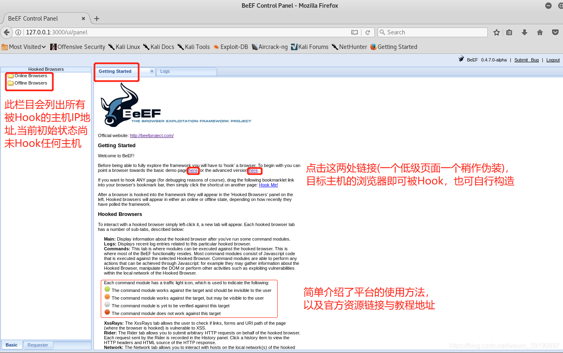The height and width of the screenshot is (353, 563).
Task: Open Offensive Security bookmark
Action: click(78, 47)
